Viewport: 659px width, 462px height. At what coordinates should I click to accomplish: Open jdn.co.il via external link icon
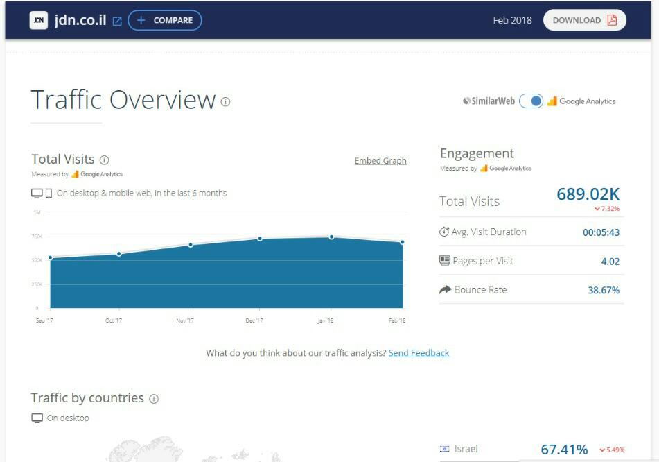pos(117,21)
